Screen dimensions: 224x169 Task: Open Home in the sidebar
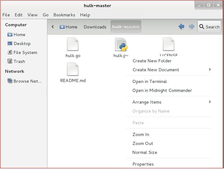(x=16, y=35)
